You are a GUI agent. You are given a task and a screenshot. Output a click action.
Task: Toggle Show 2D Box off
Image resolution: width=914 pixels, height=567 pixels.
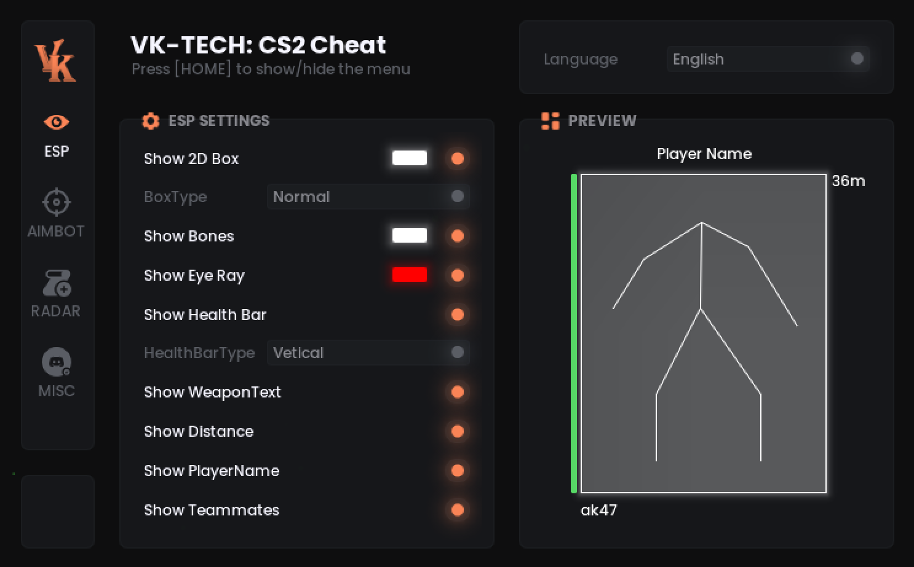coord(457,158)
